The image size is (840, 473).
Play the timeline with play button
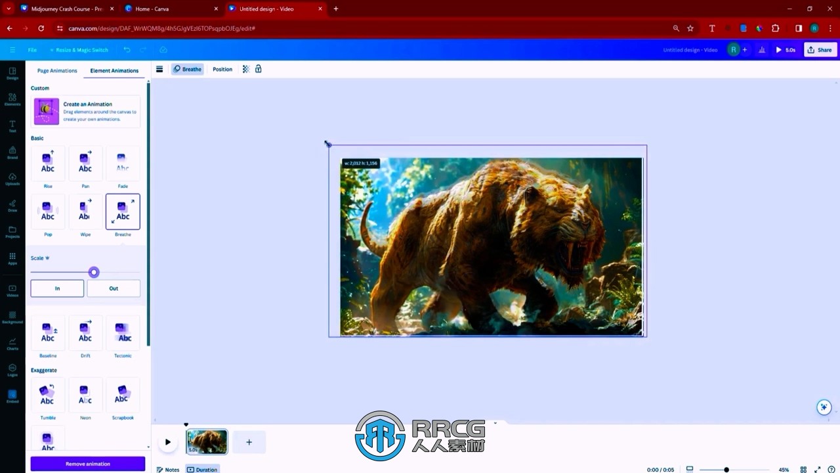pos(168,442)
